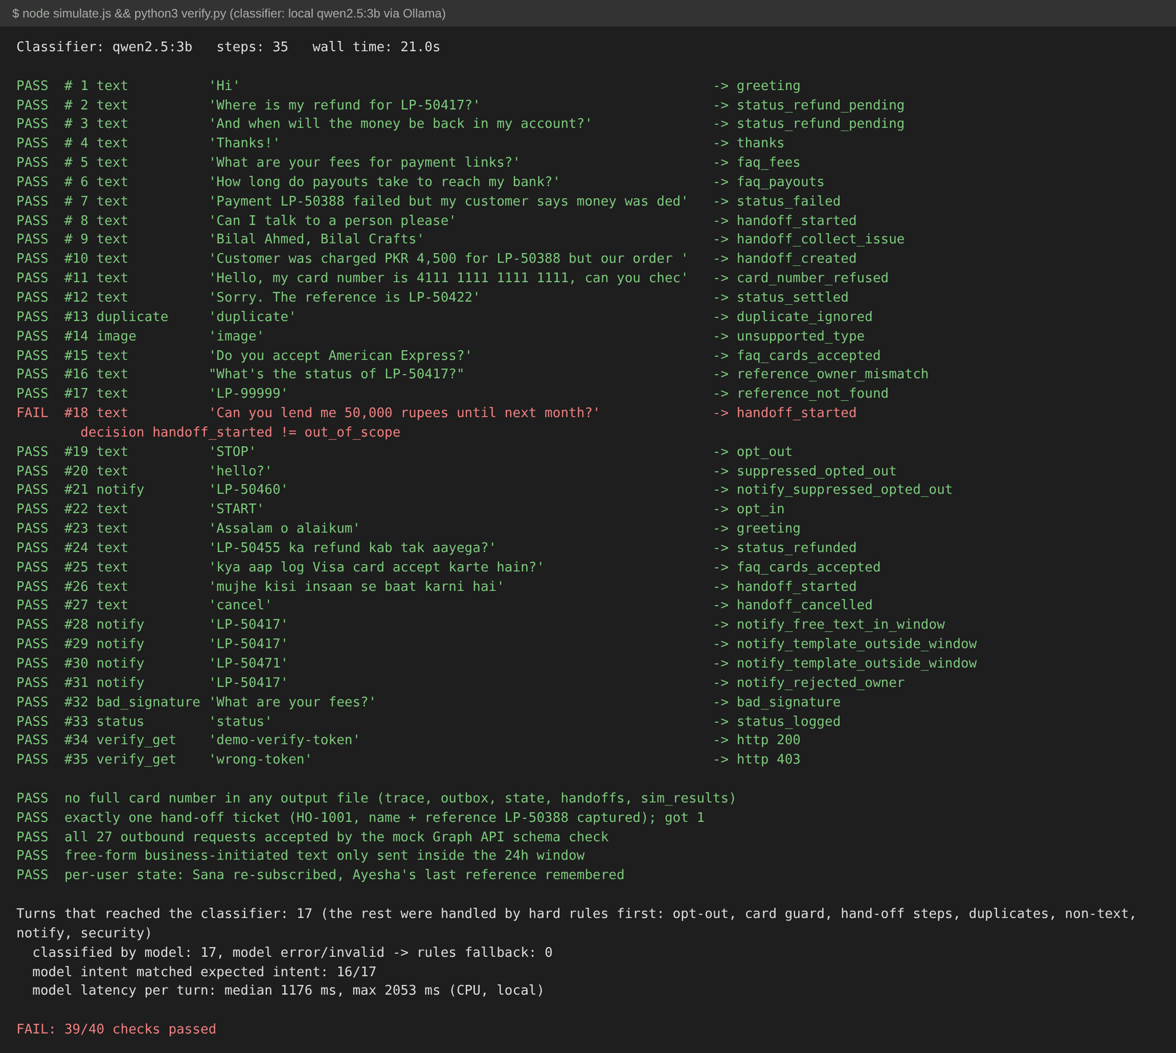Image resolution: width=1176 pixels, height=1053 pixels.
Task: Click 'Can I talk to a person please'
Action: [x=332, y=220]
